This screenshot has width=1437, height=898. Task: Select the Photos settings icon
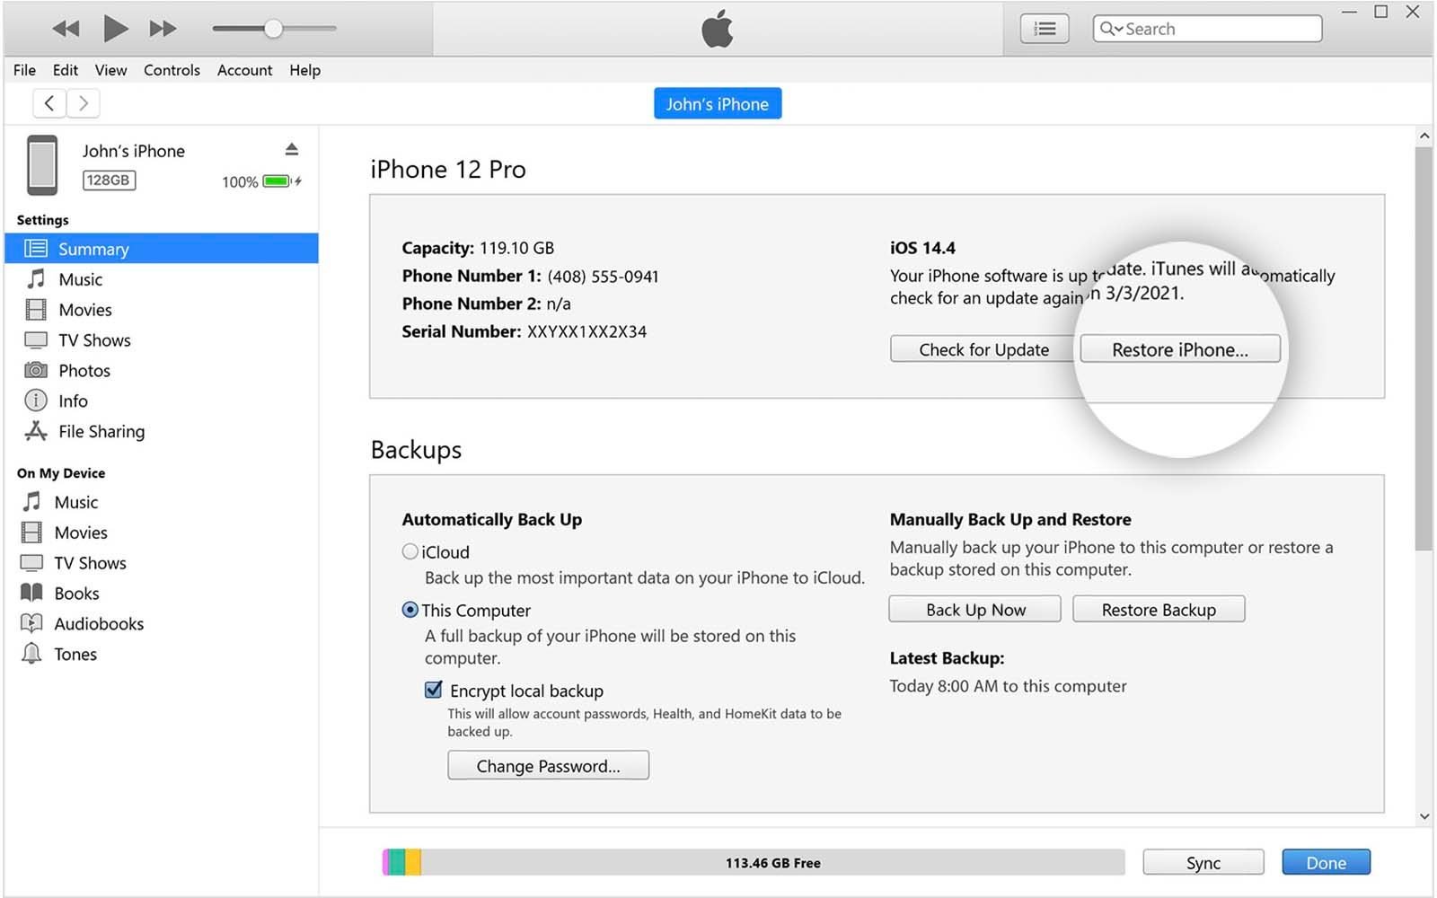click(36, 370)
